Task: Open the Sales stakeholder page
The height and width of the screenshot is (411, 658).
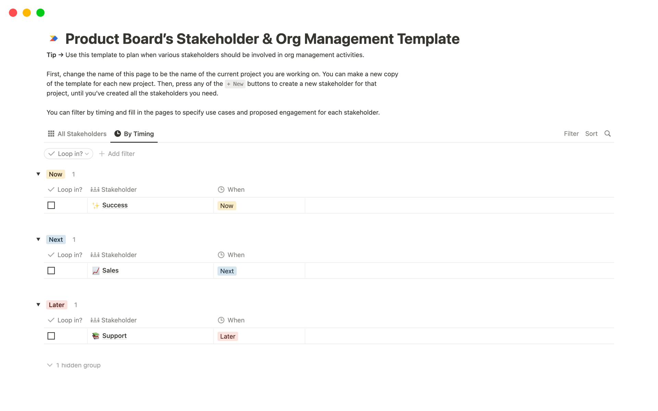Action: pyautogui.click(x=110, y=271)
